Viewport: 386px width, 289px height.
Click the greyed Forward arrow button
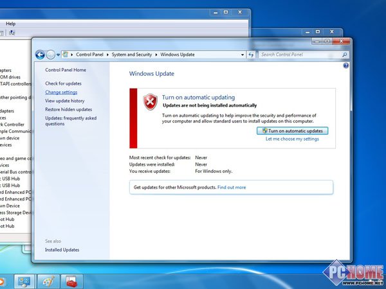50,55
